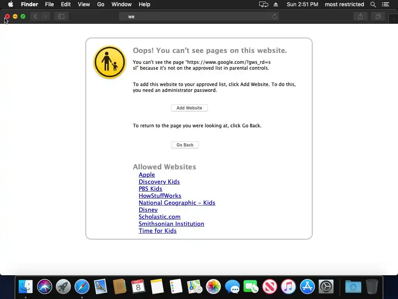Click the screen mirroring menu bar icon
Image resolution: width=398 pixels, height=299 pixels.
click(264, 4)
